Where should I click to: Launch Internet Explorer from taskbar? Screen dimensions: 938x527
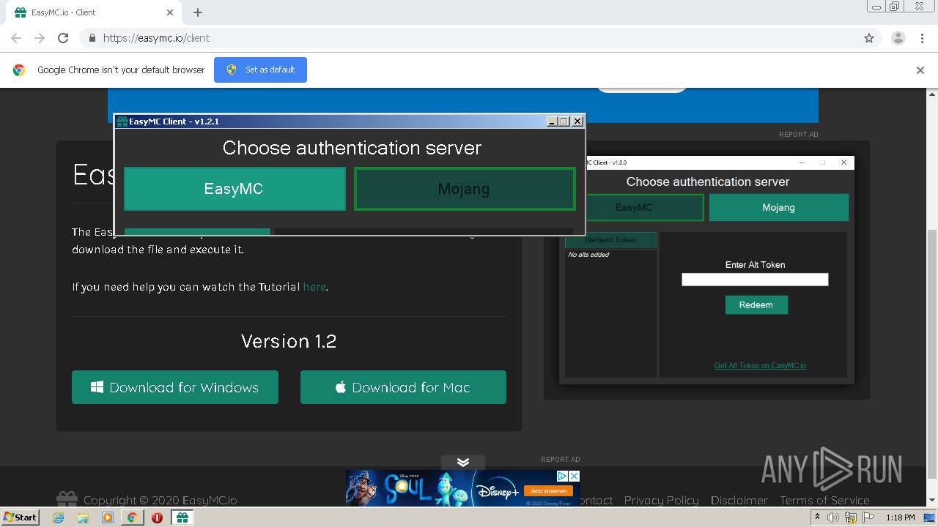click(58, 517)
